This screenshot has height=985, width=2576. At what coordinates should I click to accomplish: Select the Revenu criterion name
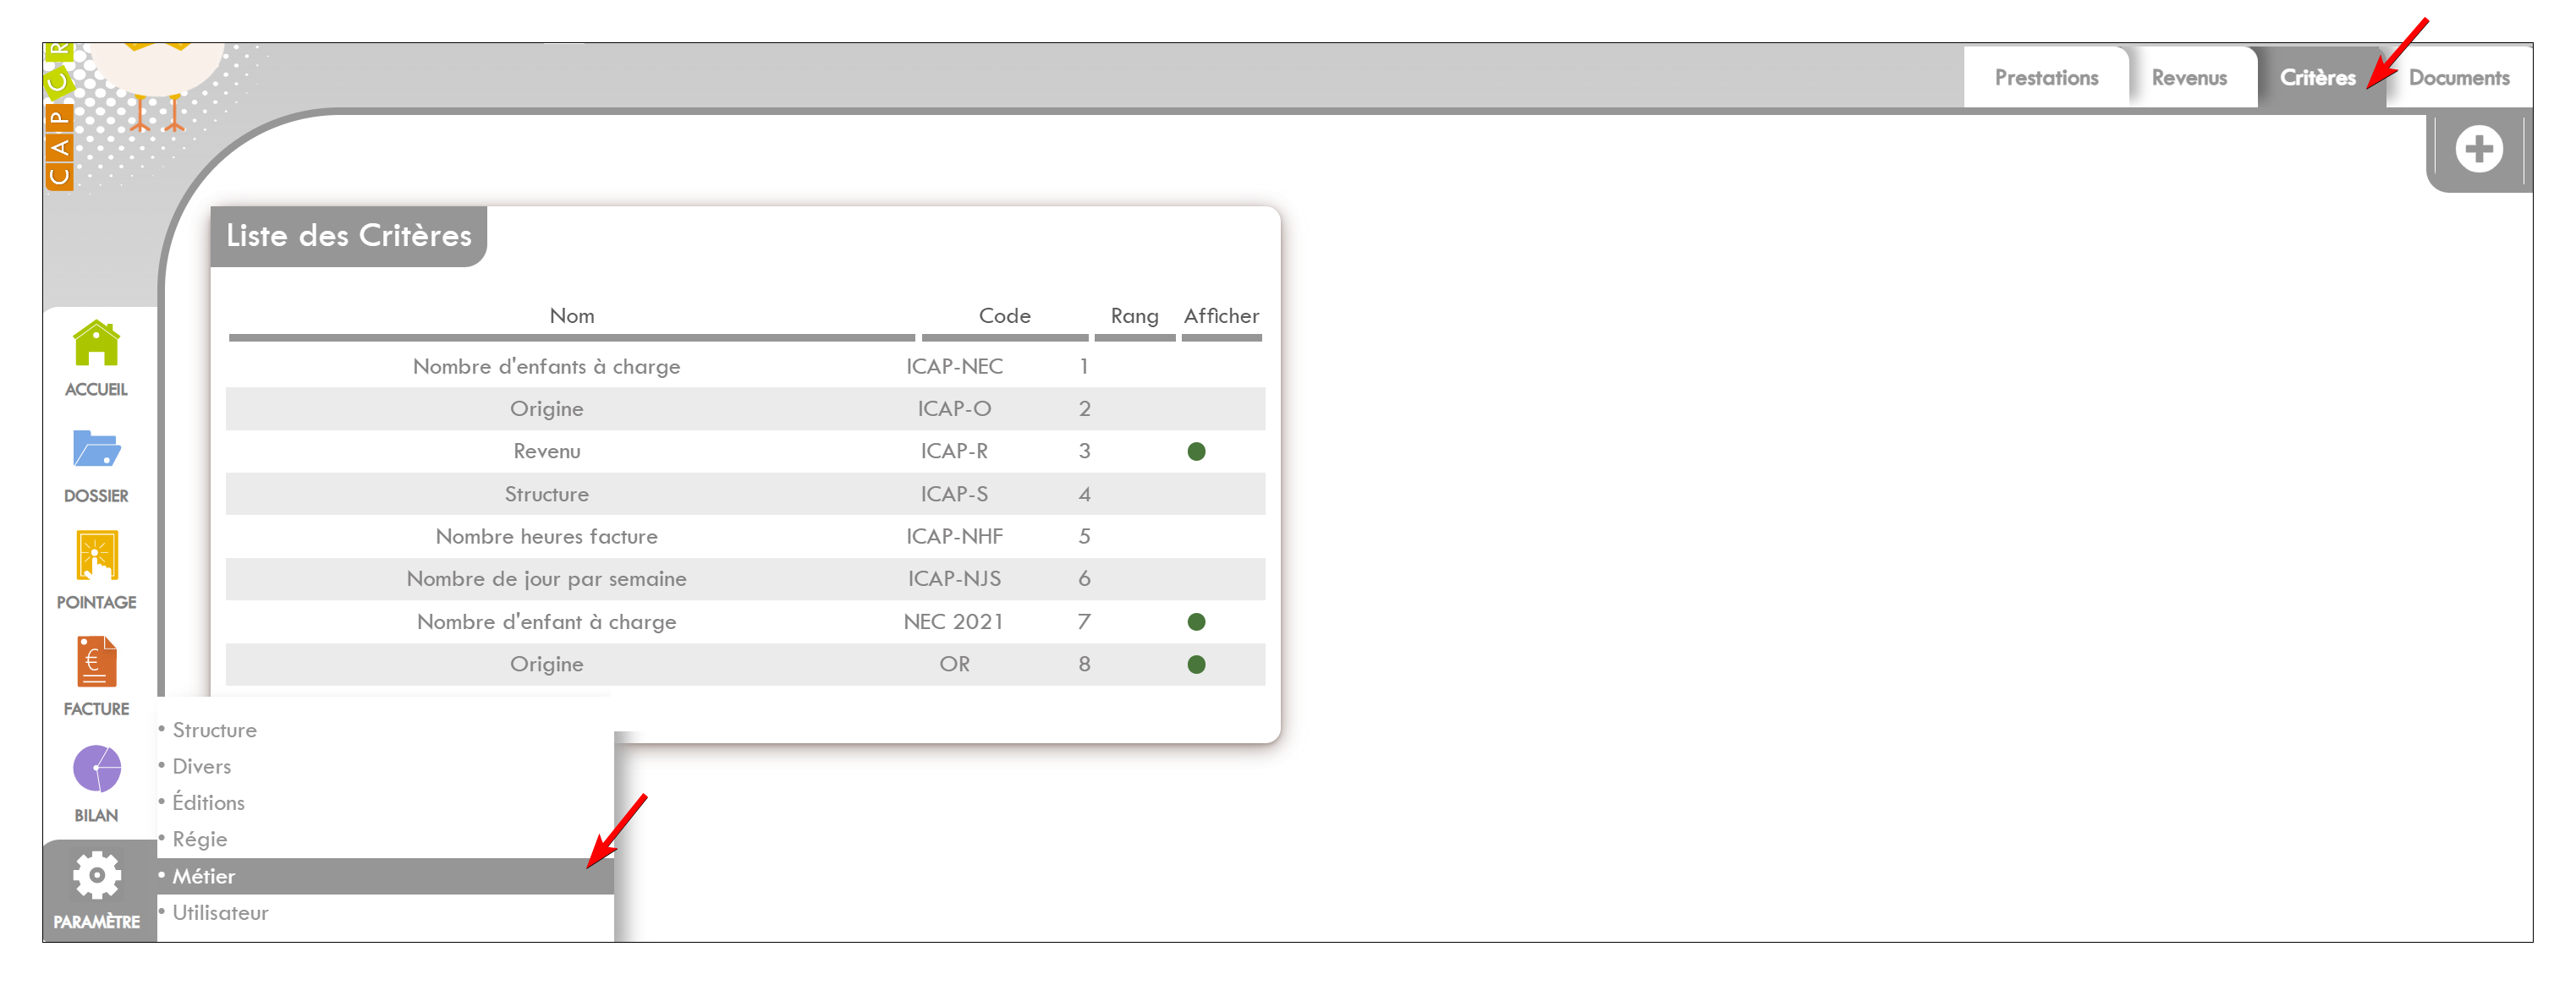pos(546,451)
